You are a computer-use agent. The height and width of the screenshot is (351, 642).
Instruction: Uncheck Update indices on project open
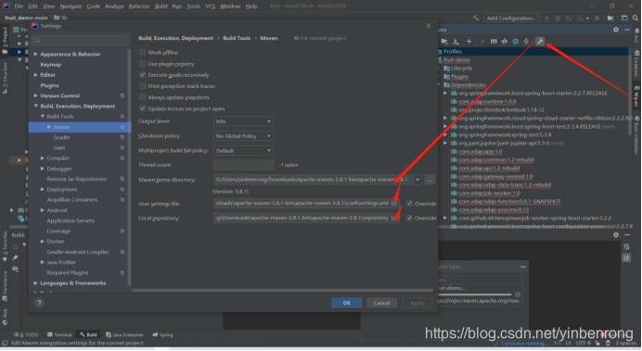[x=143, y=108]
